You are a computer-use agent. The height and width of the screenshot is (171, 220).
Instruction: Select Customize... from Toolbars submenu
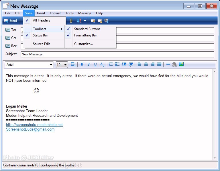click(83, 44)
